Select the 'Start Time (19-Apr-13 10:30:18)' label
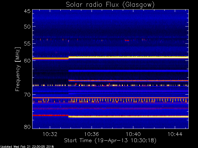 (110, 141)
